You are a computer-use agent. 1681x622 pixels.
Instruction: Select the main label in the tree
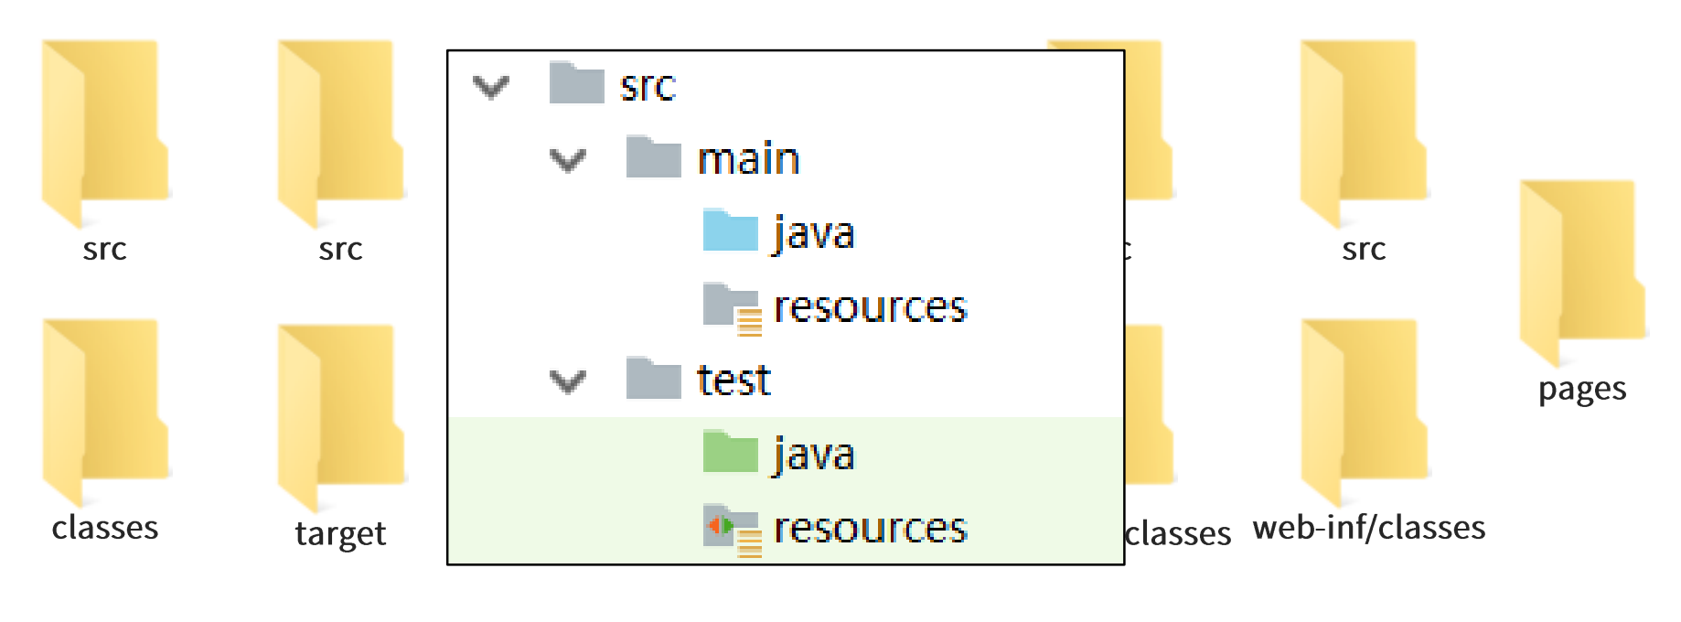[x=748, y=159]
